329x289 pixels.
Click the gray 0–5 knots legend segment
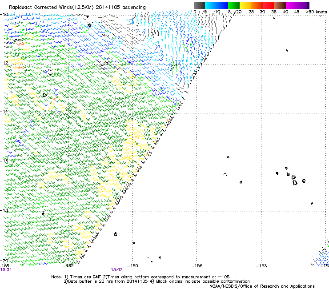[x=199, y=5]
